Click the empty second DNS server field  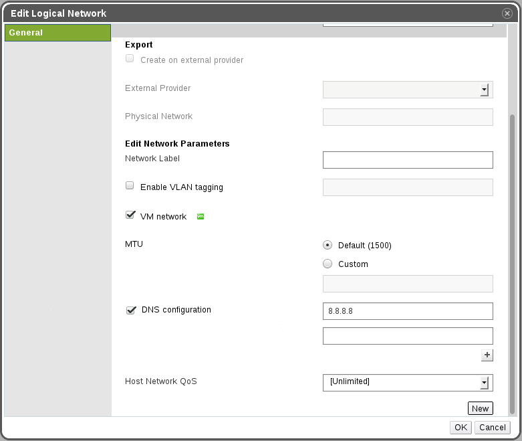click(x=408, y=336)
